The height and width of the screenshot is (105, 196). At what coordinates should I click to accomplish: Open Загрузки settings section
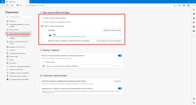19,50
